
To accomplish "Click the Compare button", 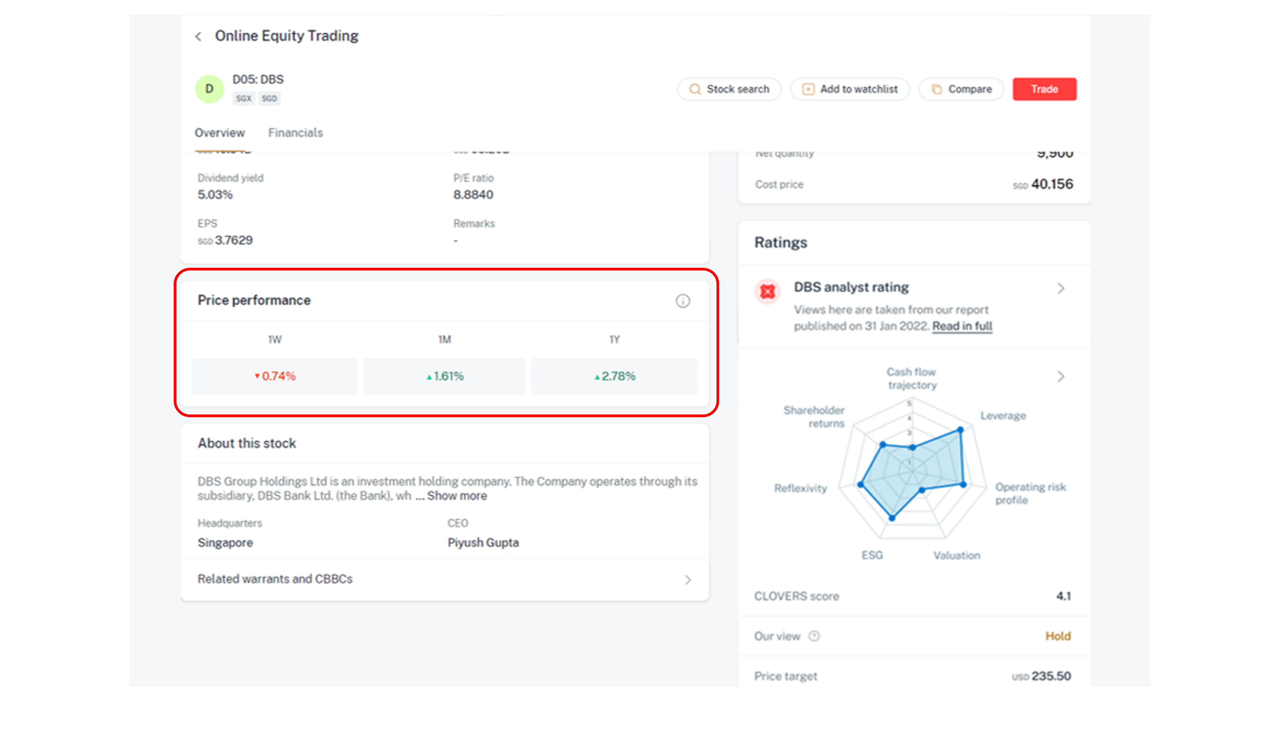I will pos(961,89).
